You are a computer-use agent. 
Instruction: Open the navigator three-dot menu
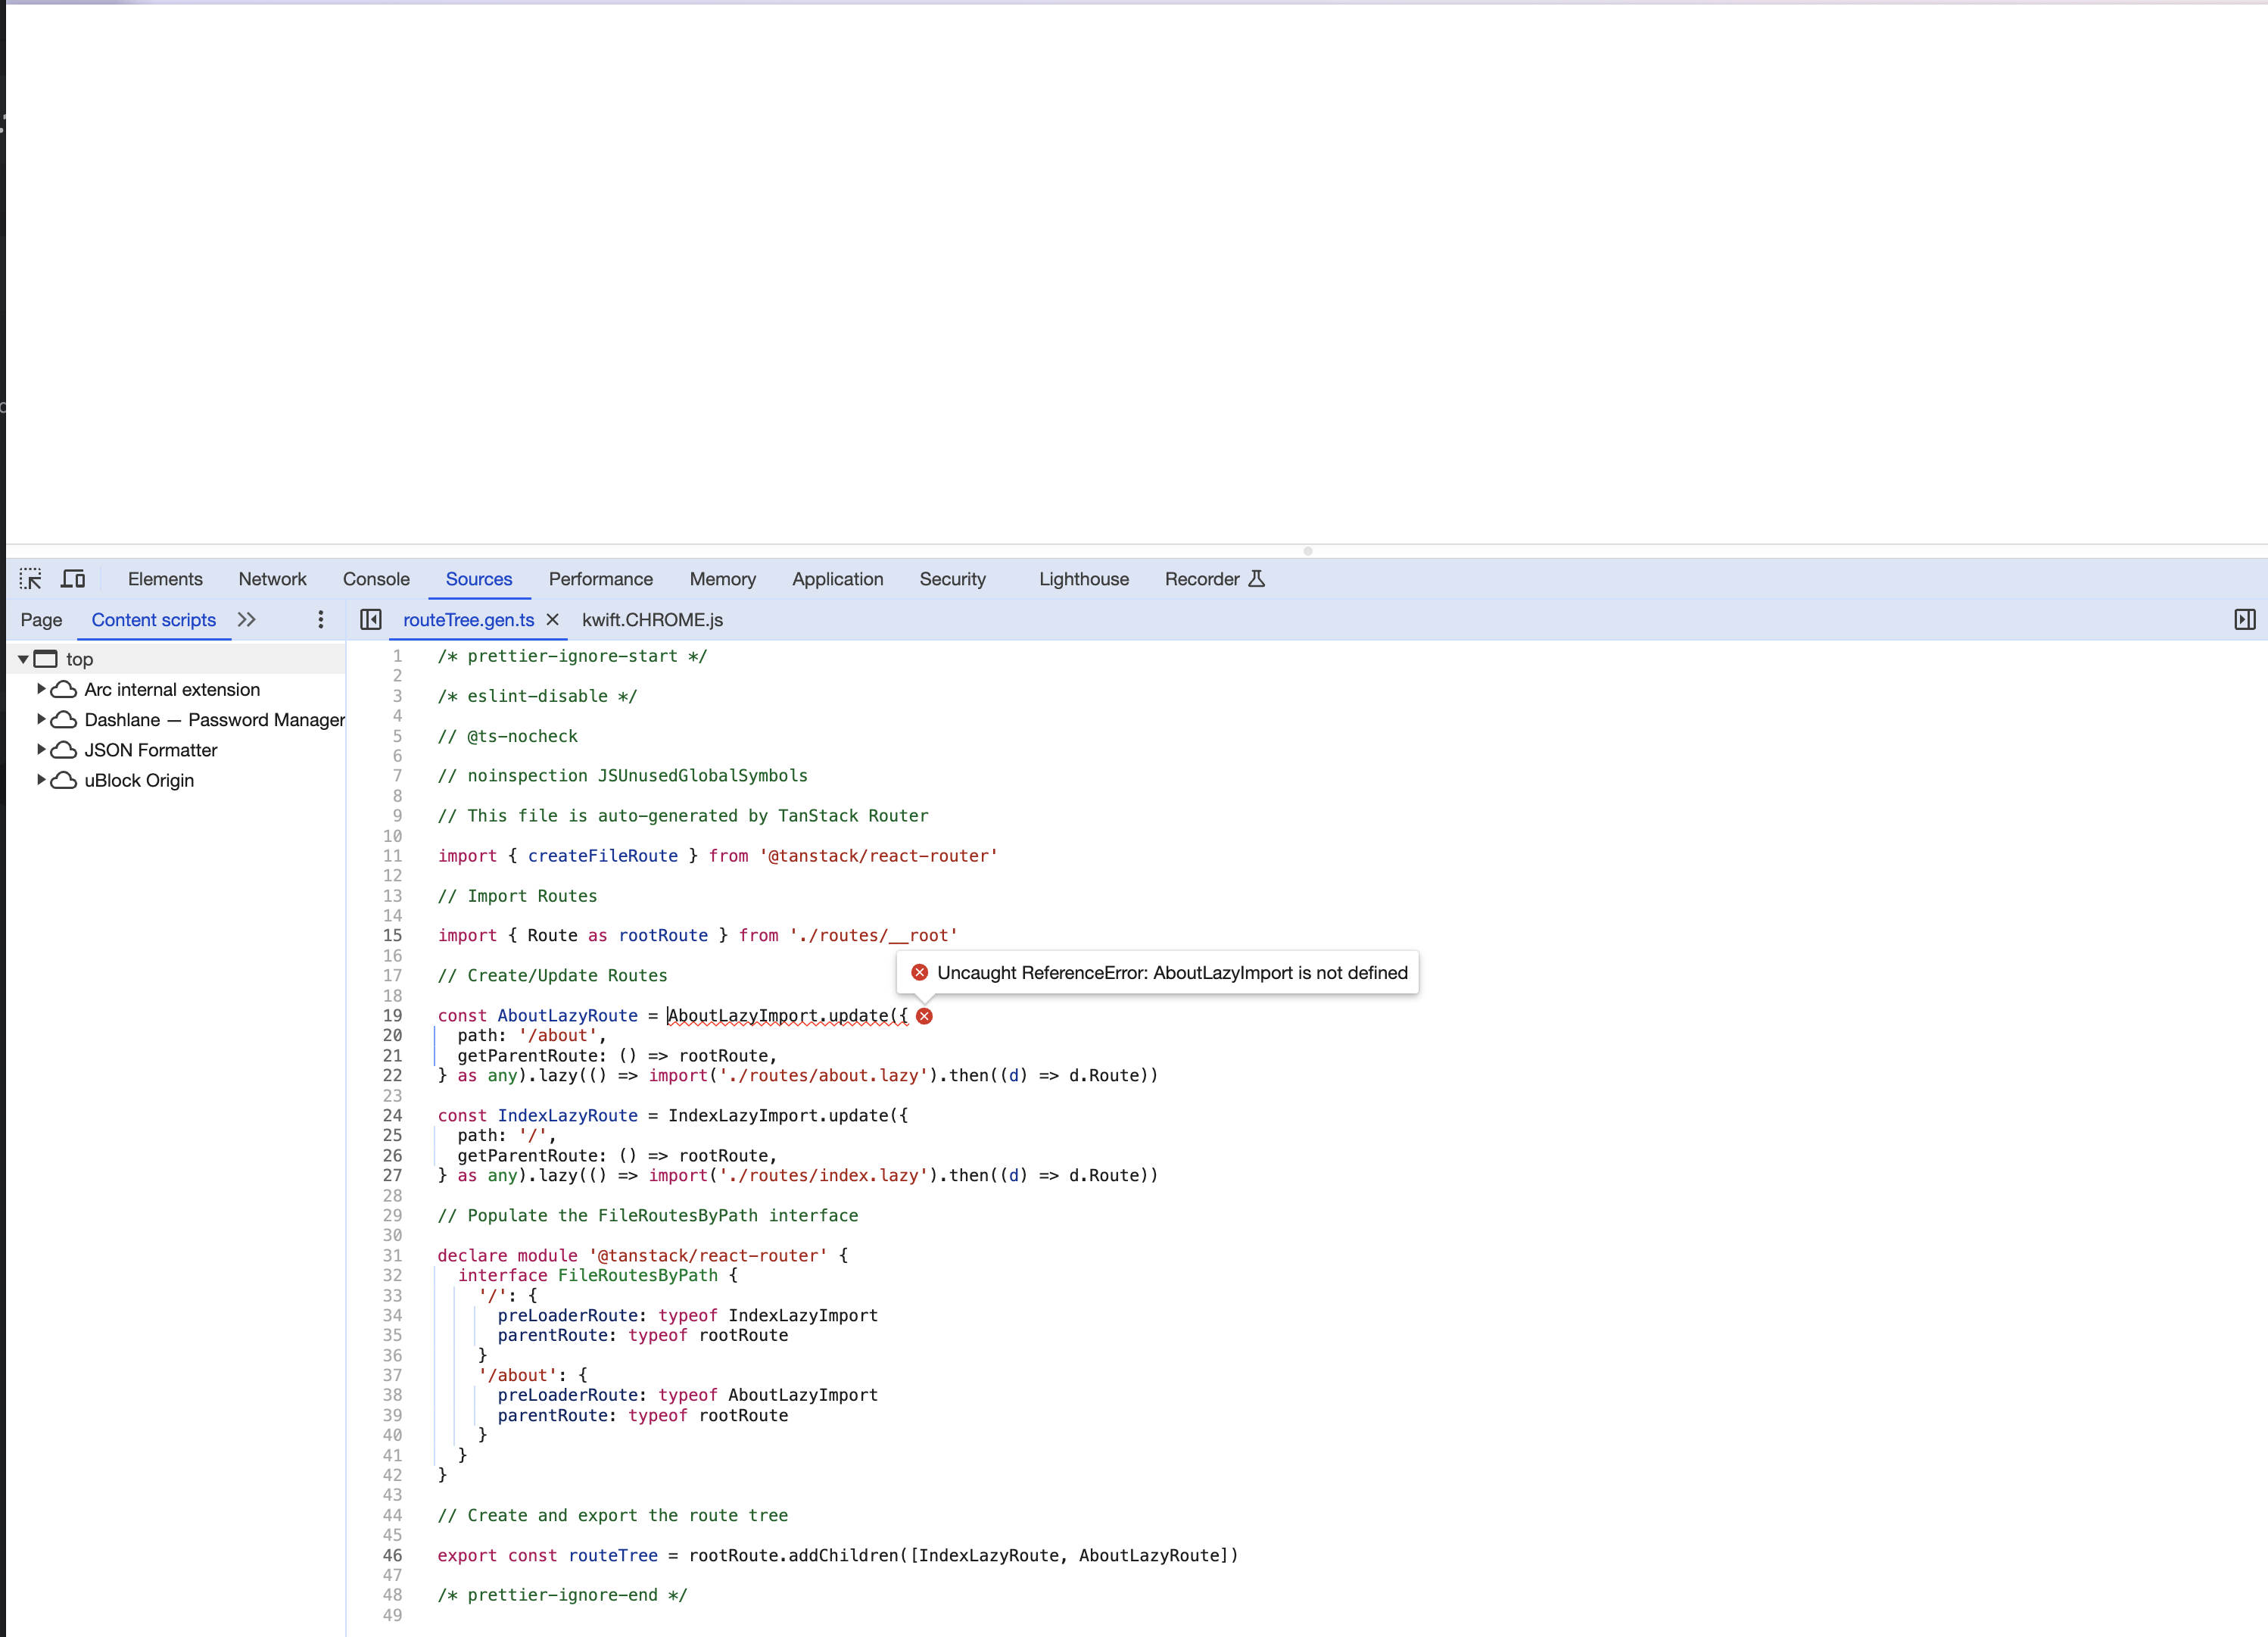[320, 620]
